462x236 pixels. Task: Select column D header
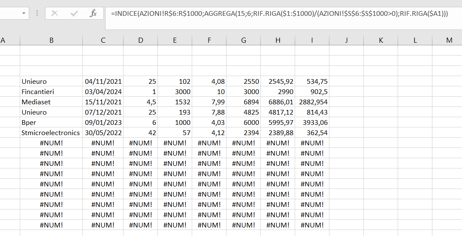141,40
